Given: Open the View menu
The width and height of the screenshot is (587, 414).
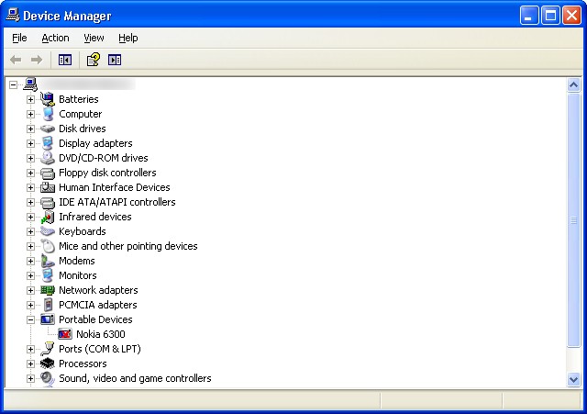Looking at the screenshot, I should 94,38.
